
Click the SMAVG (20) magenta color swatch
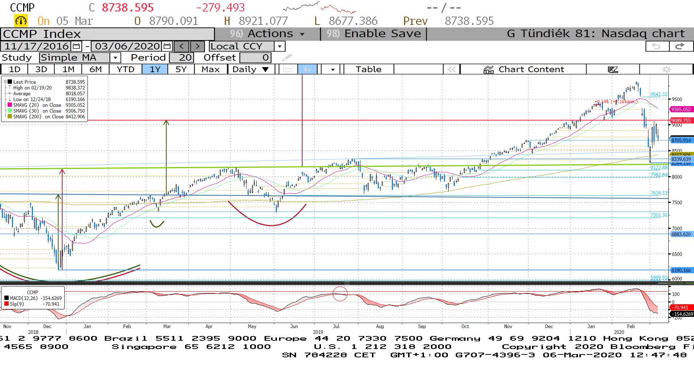pos(10,105)
